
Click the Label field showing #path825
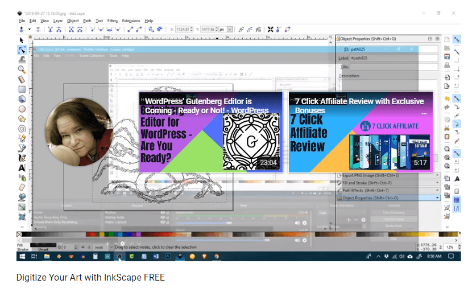click(394, 58)
